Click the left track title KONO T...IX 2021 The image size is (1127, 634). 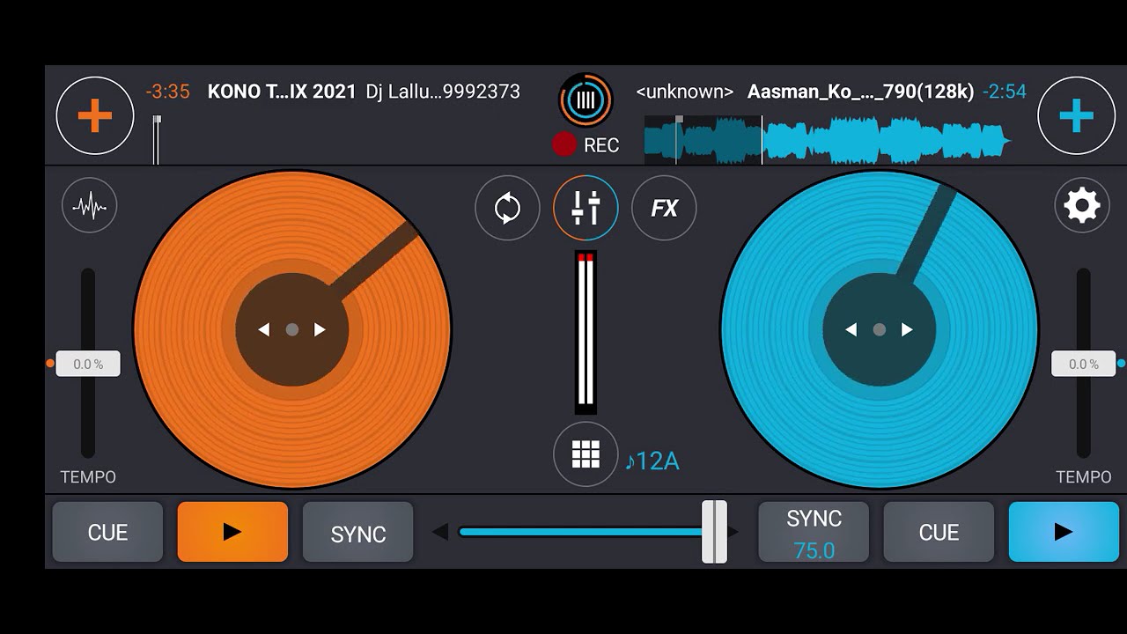(x=282, y=91)
